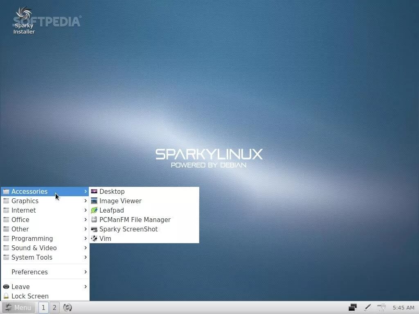This screenshot has height=314, width=419.
Task: Switch to workspace 2
Action: (x=54, y=307)
